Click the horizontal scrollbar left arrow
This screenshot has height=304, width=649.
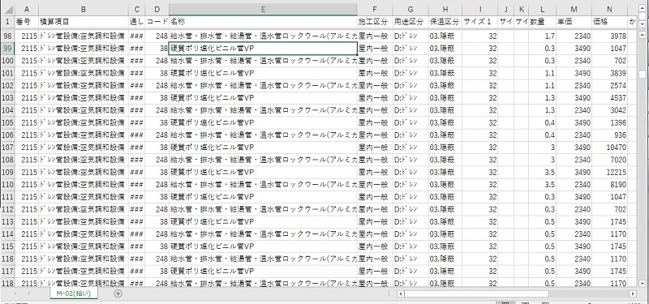coord(400,293)
